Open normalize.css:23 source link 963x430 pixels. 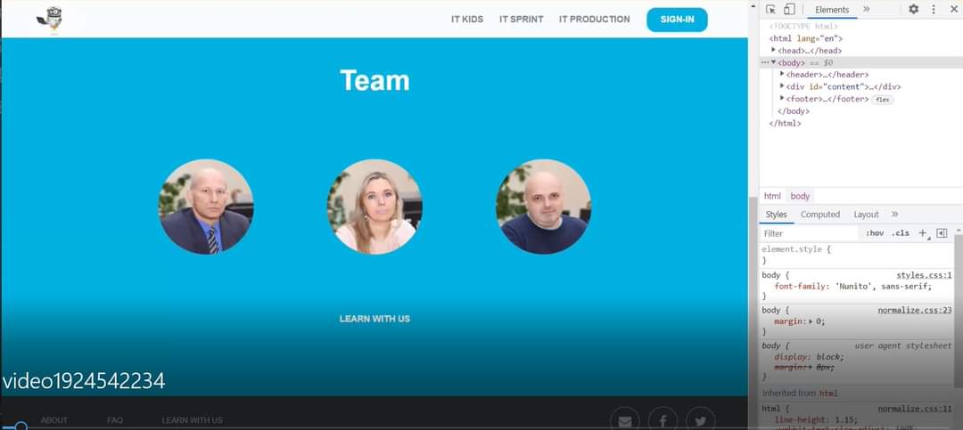(x=915, y=311)
